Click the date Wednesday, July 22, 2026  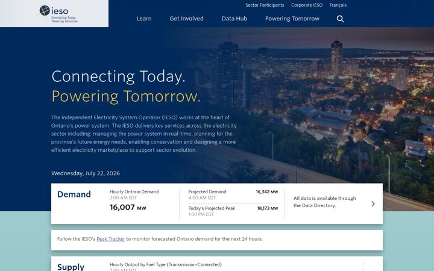tap(86, 173)
